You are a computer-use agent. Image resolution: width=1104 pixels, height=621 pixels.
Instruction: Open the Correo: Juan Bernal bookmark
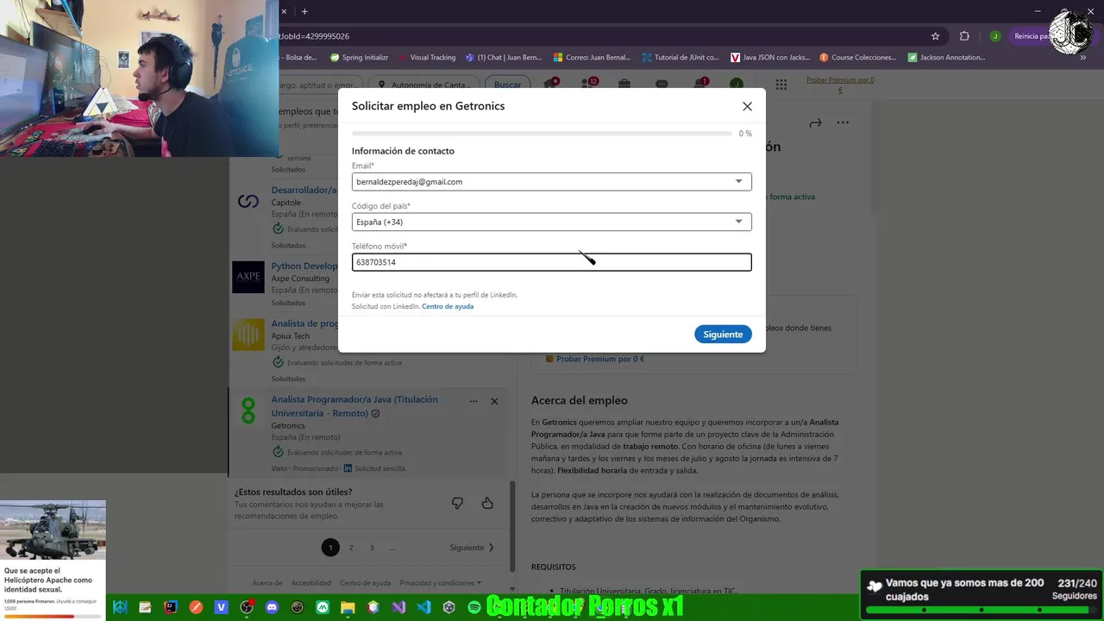tap(591, 58)
